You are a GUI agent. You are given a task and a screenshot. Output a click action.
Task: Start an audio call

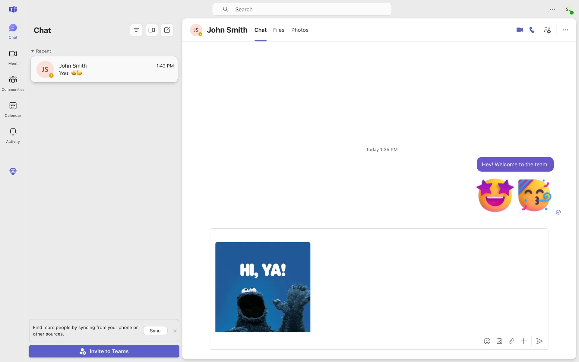[532, 30]
